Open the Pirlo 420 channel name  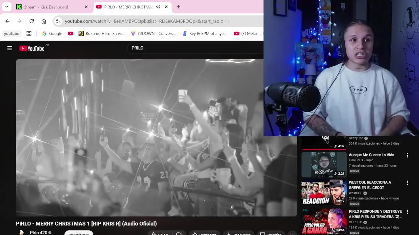coord(39,233)
